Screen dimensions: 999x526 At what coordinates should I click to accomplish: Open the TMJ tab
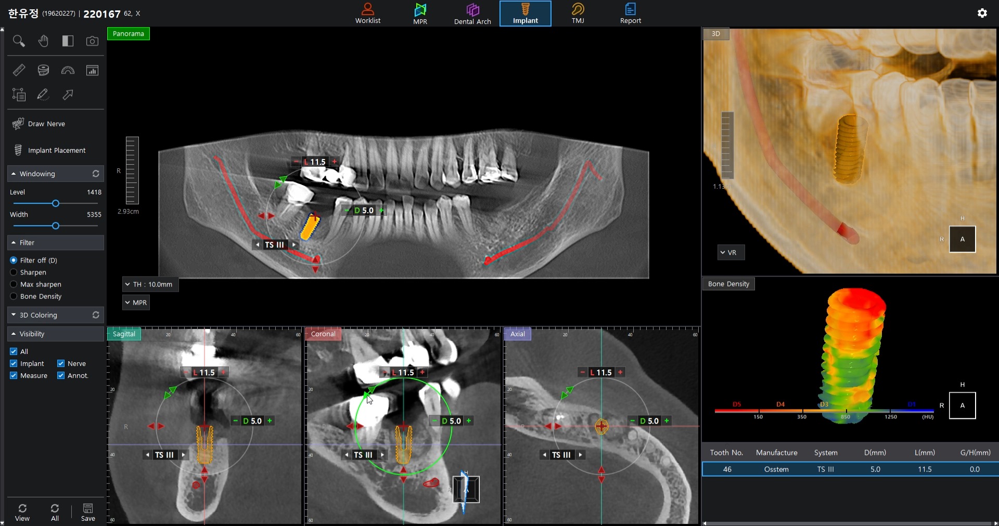click(578, 14)
